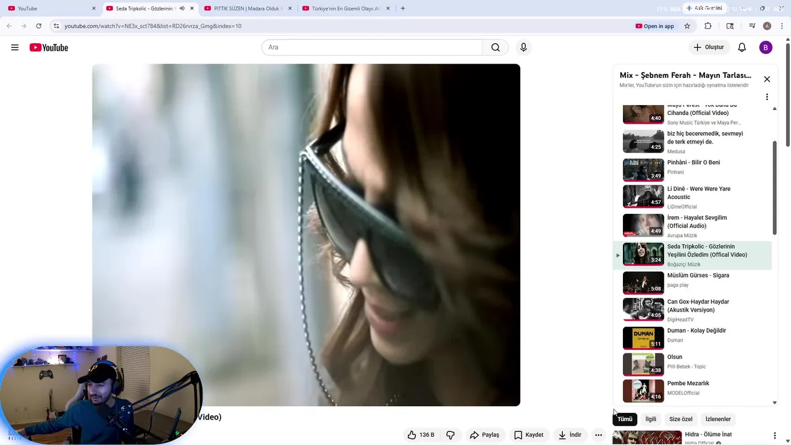Go forward in browser history
The height and width of the screenshot is (445, 791).
tap(24, 26)
